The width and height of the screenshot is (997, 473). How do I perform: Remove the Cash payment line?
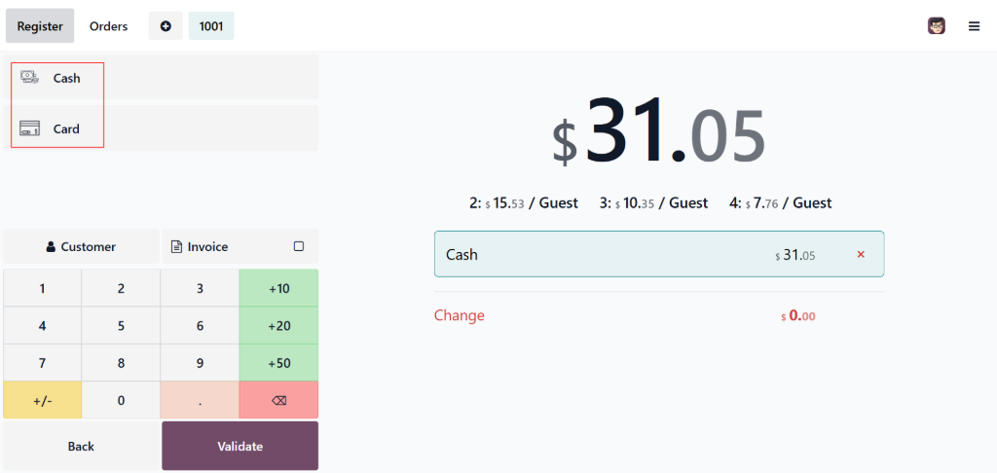pos(861,255)
